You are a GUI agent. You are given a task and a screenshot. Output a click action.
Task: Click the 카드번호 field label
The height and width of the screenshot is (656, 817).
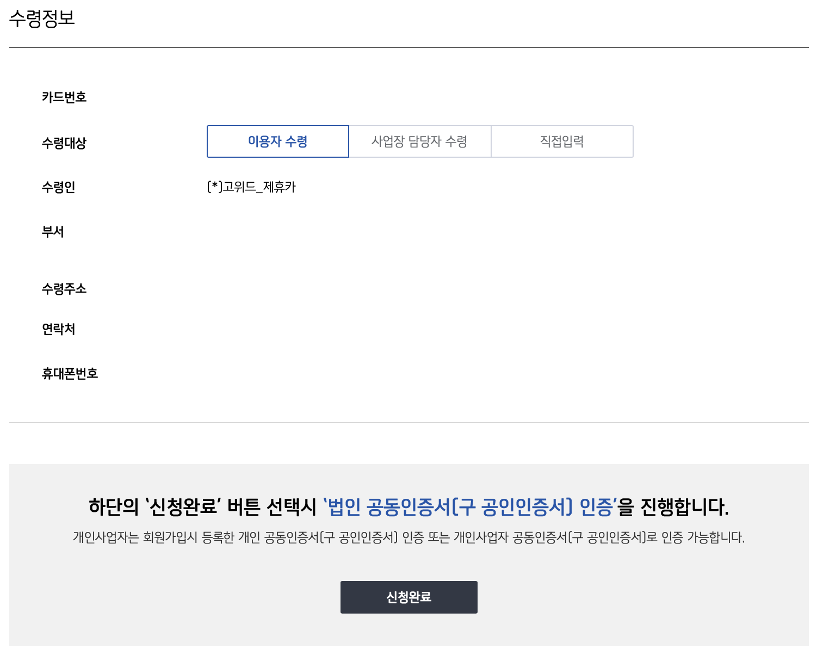click(x=64, y=97)
